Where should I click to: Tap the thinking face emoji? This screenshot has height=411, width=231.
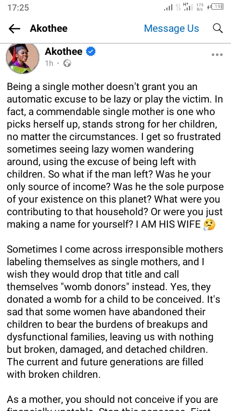[209, 225]
